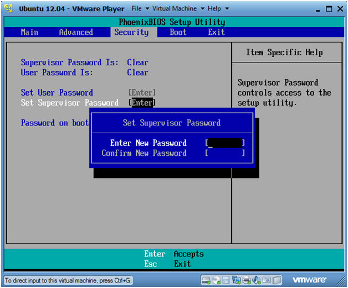Click the Set User Password label
This screenshot has height=288, width=348.
57,92
